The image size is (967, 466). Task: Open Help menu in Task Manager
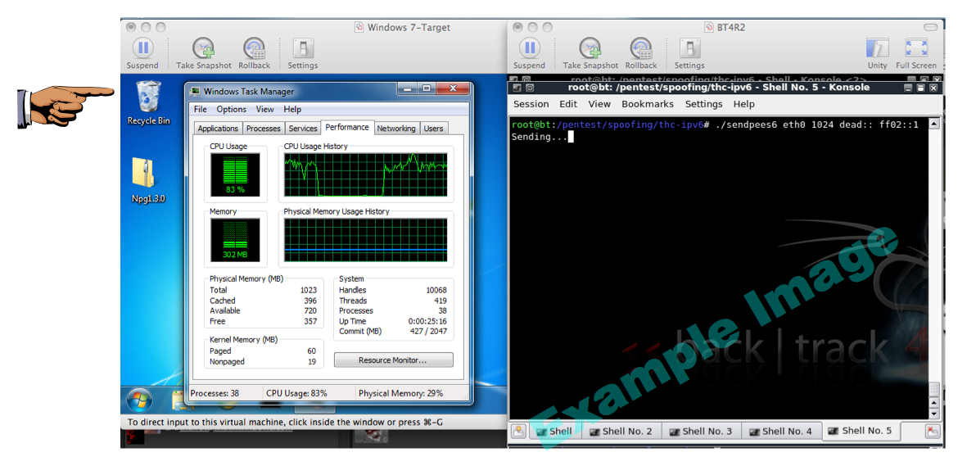[292, 109]
